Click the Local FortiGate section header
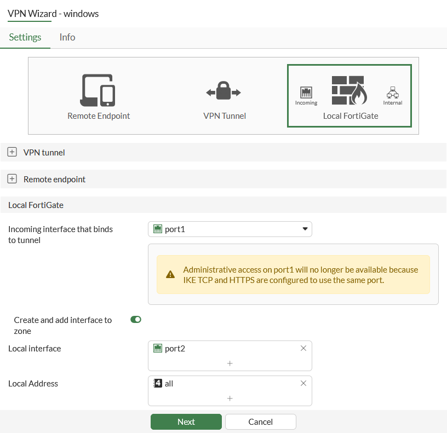 [x=36, y=205]
